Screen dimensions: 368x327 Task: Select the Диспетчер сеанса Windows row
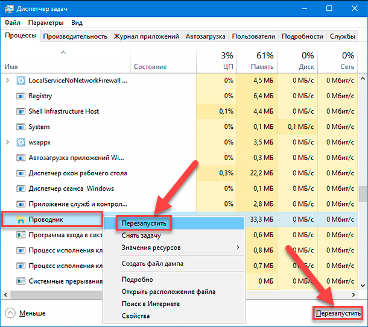[x=179, y=189]
